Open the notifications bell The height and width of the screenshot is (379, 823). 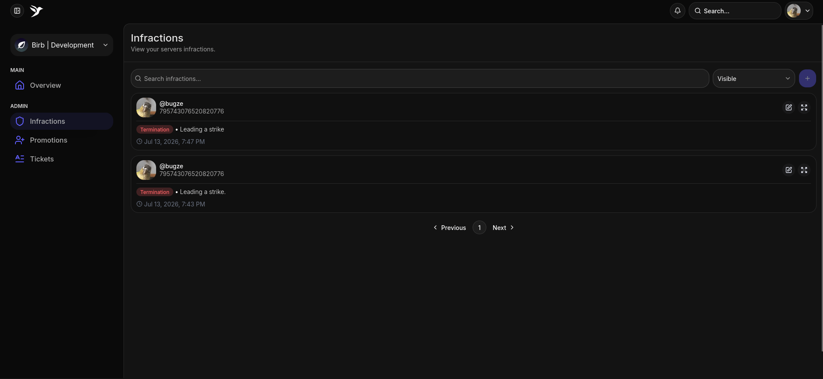pyautogui.click(x=678, y=11)
